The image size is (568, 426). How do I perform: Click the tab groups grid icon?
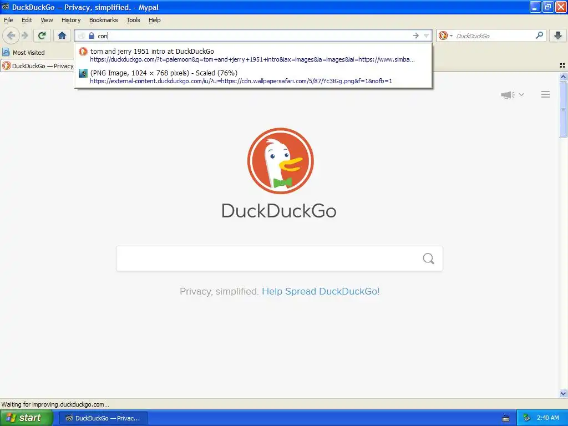pos(562,65)
